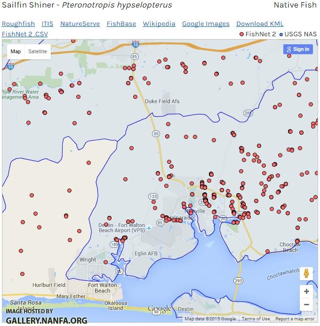The image size is (320, 326).
Task: Click the Fort Walton Beach label
Action: pyautogui.click(x=103, y=288)
